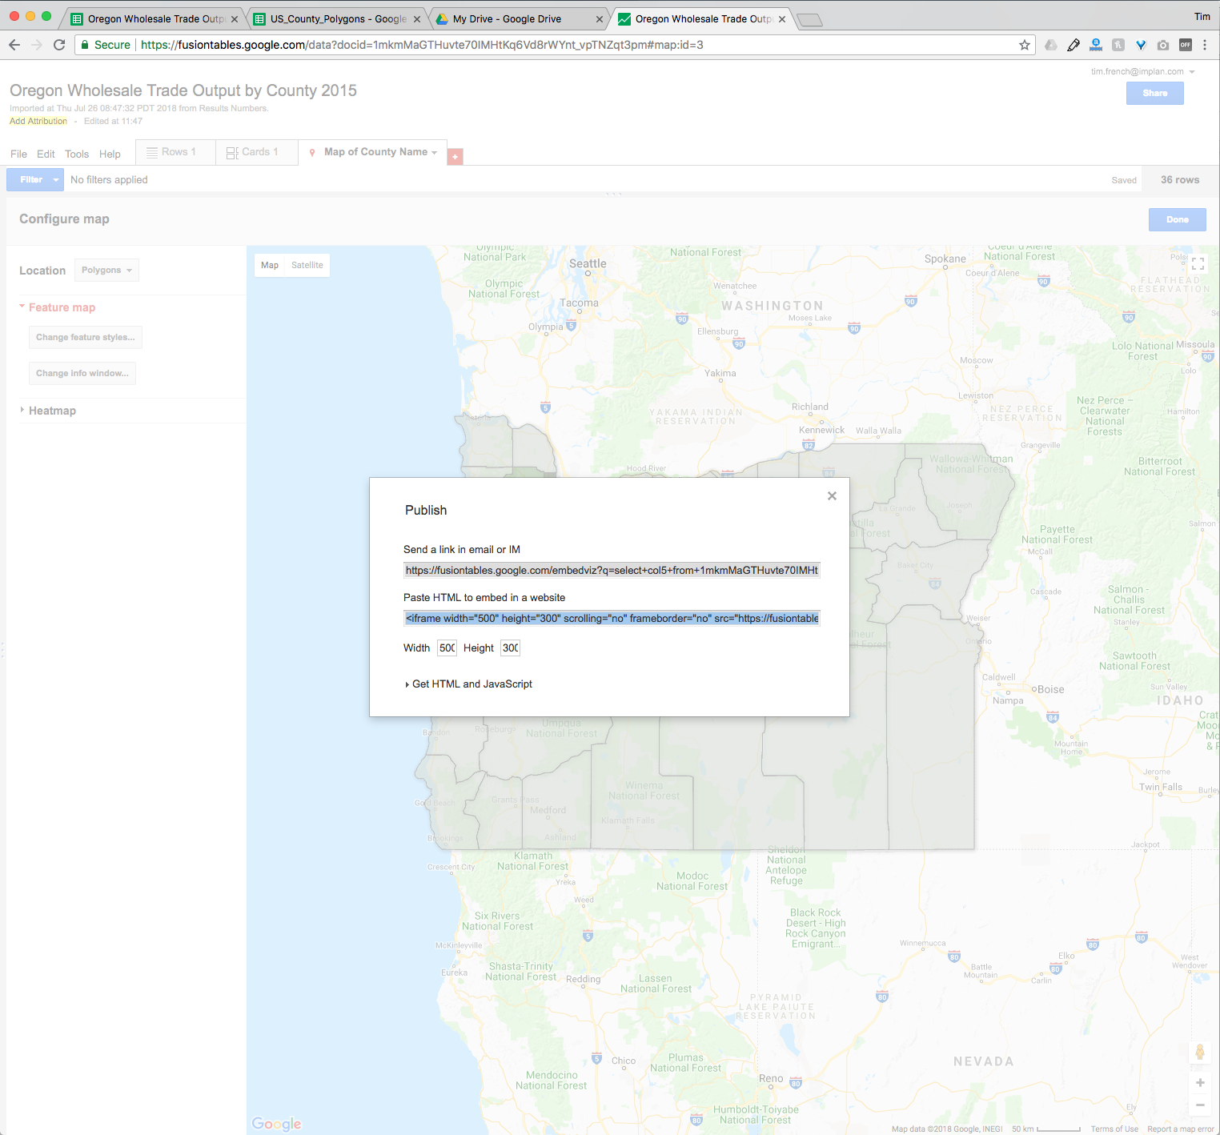1220x1135 pixels.
Task: Click the blue diamond-pin extension icon
Action: pos(1141,45)
